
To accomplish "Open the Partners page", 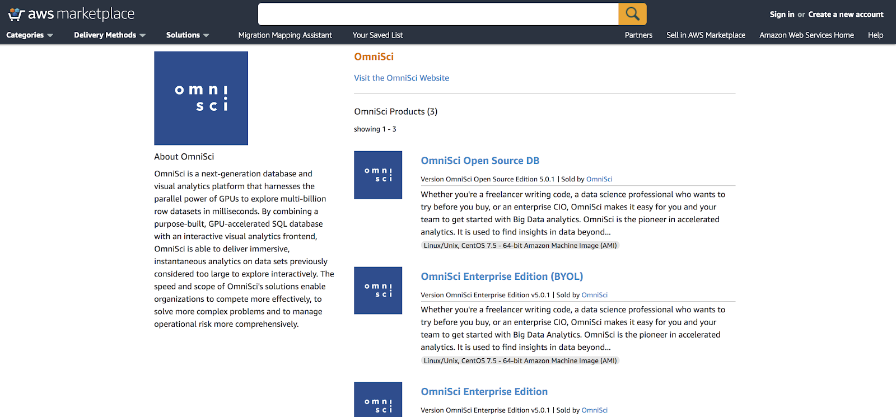I will coord(638,35).
